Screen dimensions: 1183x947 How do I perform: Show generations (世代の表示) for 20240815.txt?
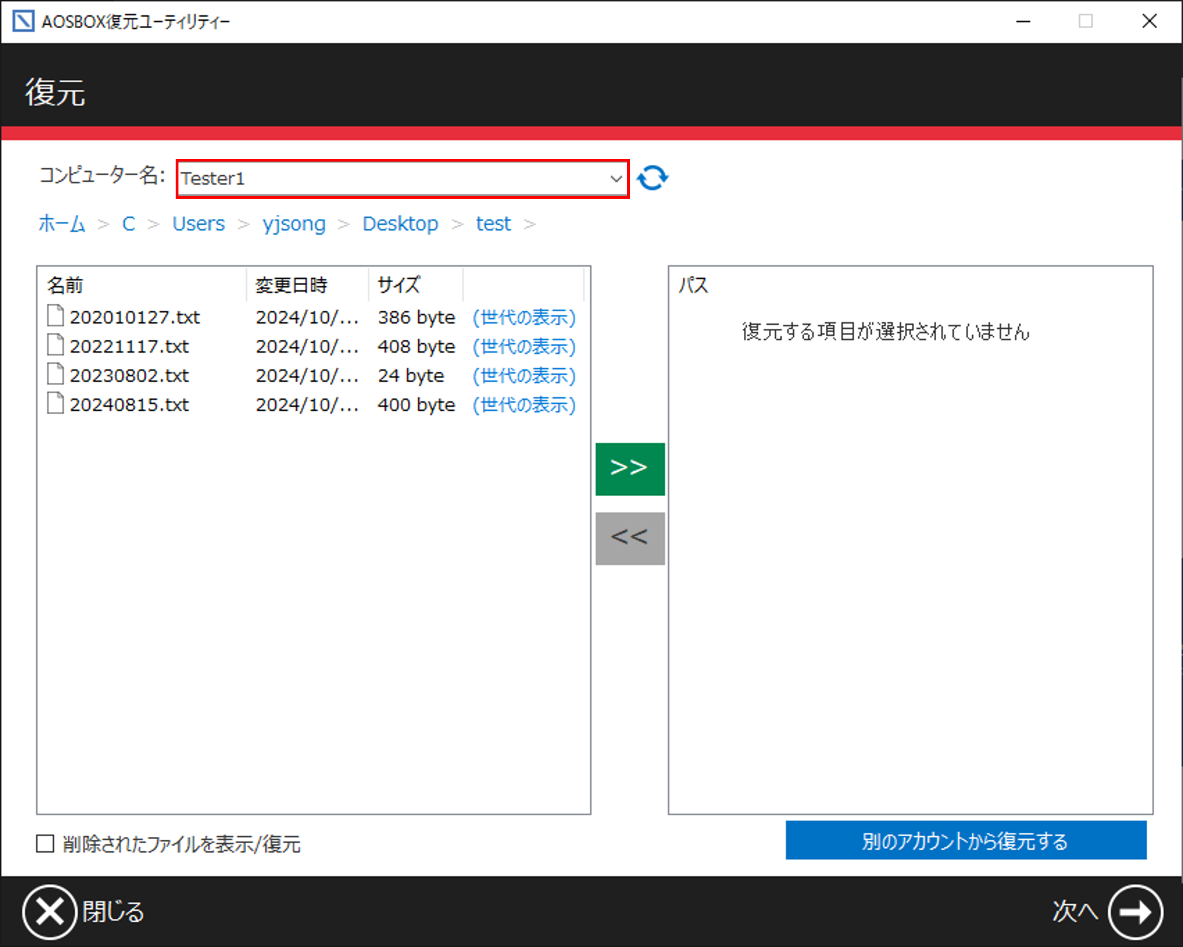click(x=524, y=404)
